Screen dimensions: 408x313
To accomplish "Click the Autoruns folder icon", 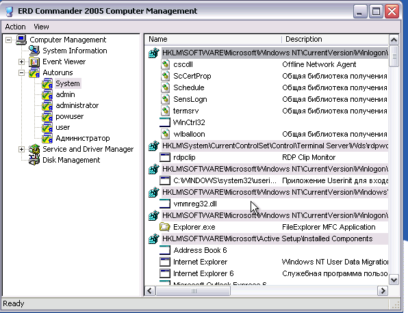I will (x=34, y=72).
